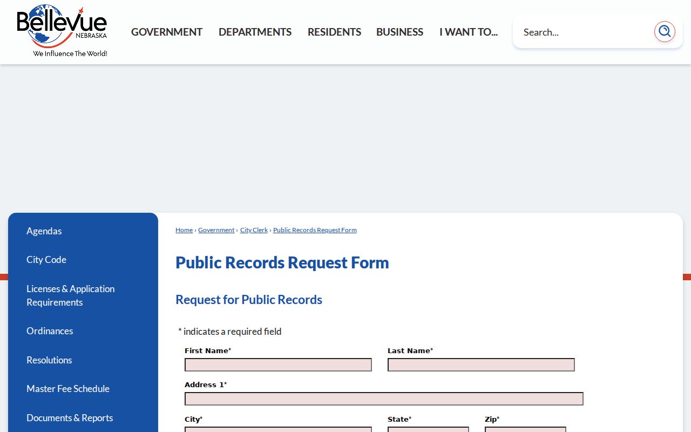Open Resolutions sidebar link

[x=49, y=360]
